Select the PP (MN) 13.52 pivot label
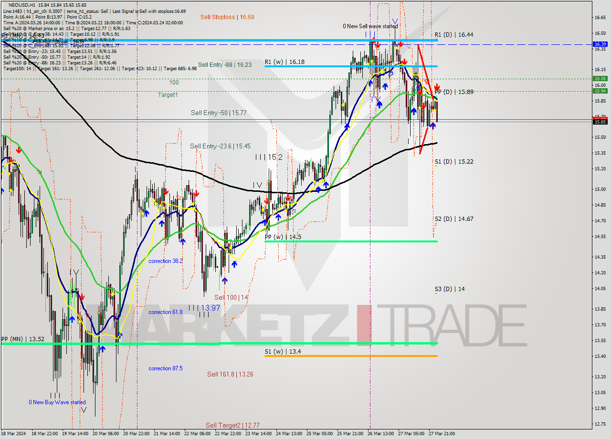This screenshot has width=611, height=439. (x=22, y=339)
